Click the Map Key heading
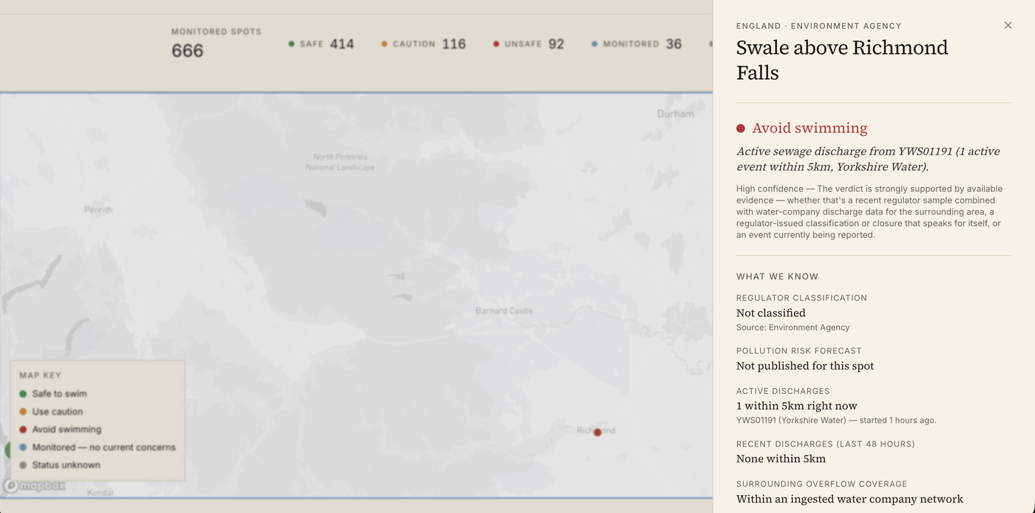Viewport: 1035px width, 513px height. [41, 376]
